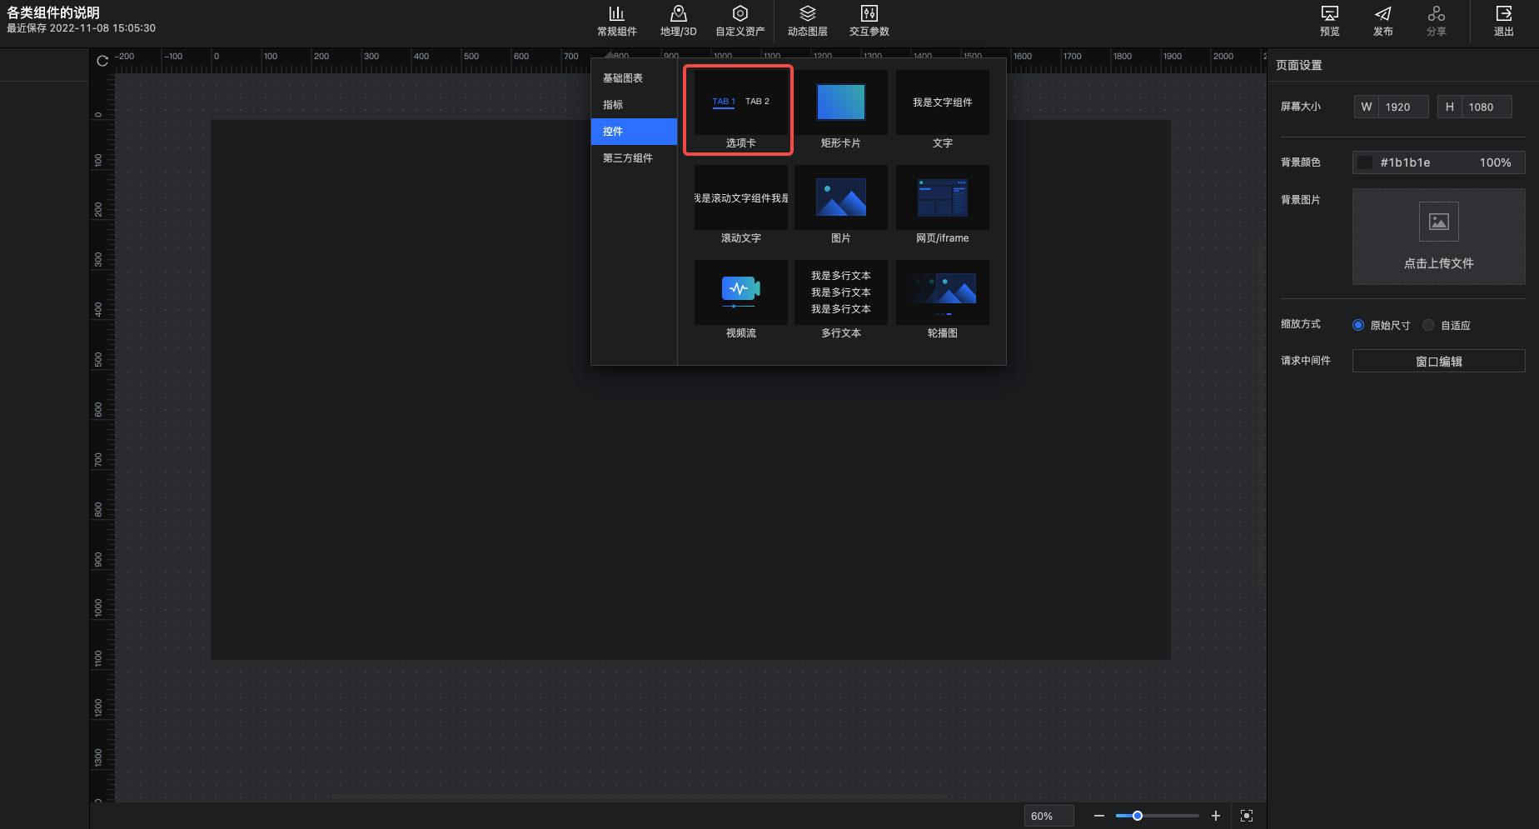Click the fit-to-screen icon at bottom right
The image size is (1539, 829).
pos(1246,816)
